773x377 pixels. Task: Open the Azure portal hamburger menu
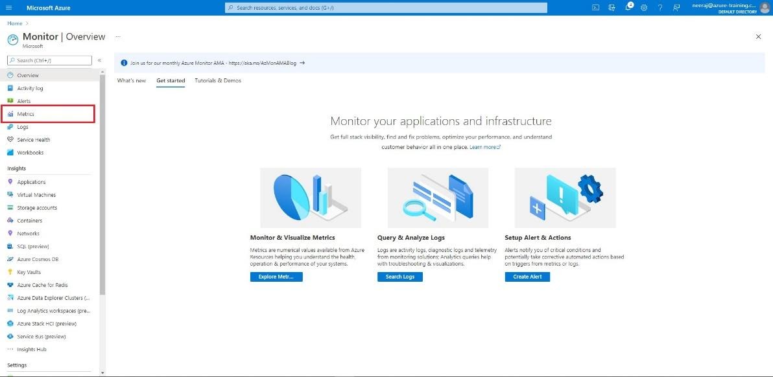point(9,8)
